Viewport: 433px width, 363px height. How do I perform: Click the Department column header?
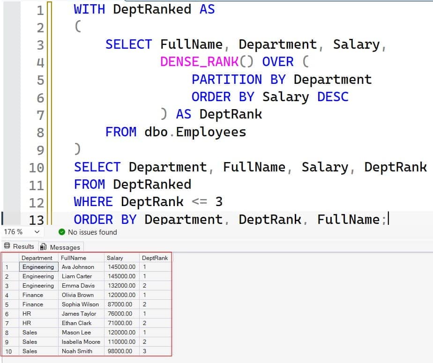pyautogui.click(x=38, y=258)
